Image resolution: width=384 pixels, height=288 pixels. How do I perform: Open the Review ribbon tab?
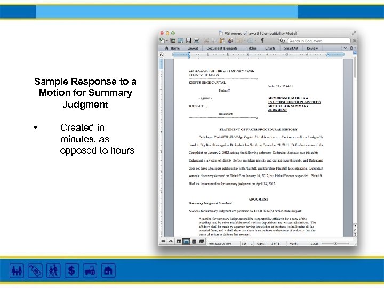(312, 48)
